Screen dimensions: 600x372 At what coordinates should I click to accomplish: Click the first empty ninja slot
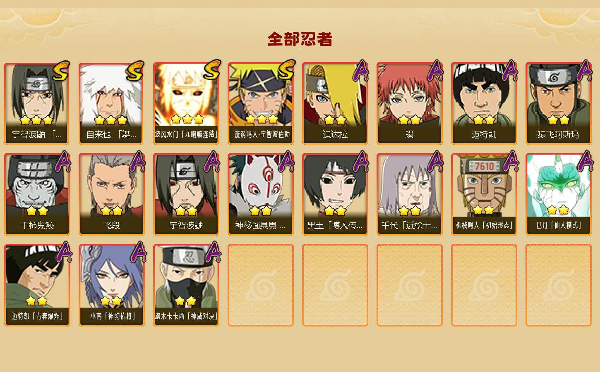click(261, 285)
